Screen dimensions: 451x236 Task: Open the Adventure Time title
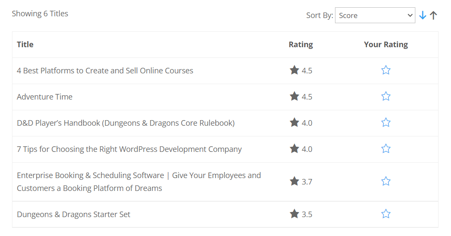pyautogui.click(x=45, y=97)
